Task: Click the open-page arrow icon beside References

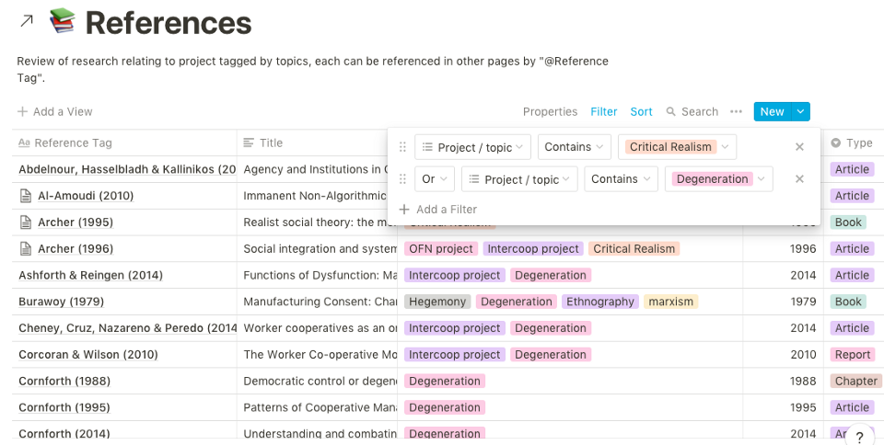Action: click(x=27, y=21)
